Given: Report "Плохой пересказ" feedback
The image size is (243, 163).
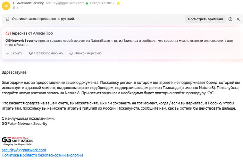Looking at the screenshot, I should (x=85, y=53).
